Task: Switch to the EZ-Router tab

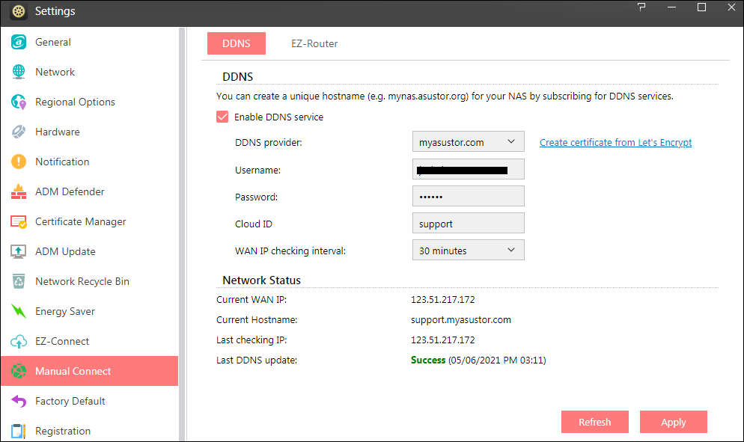Action: click(x=314, y=43)
